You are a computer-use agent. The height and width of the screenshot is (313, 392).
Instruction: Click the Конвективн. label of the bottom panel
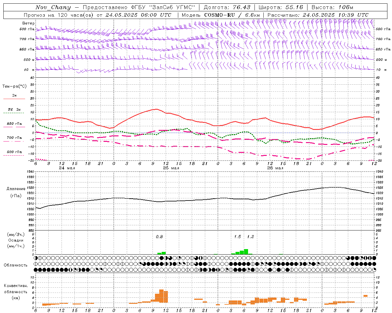(x=16, y=285)
